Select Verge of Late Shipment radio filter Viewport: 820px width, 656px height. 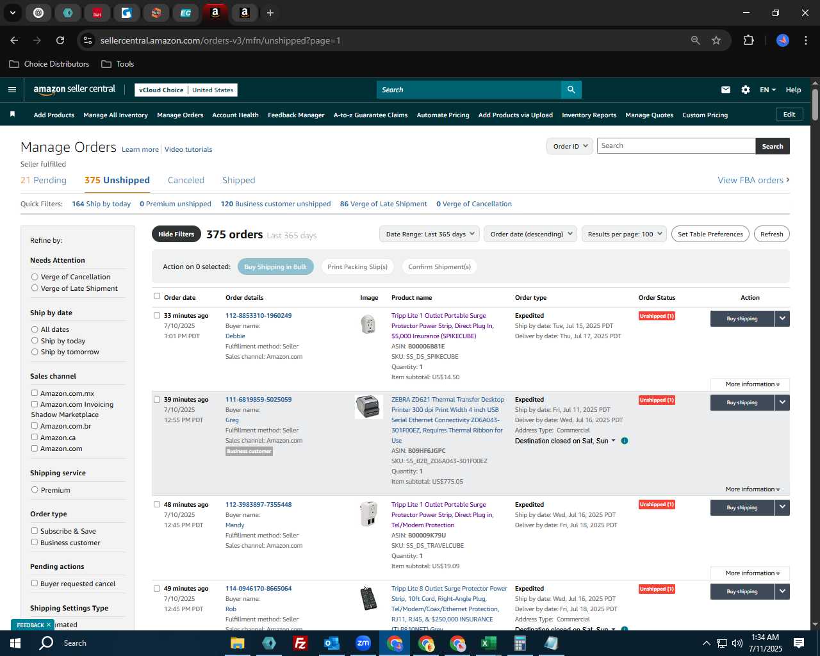coord(35,288)
